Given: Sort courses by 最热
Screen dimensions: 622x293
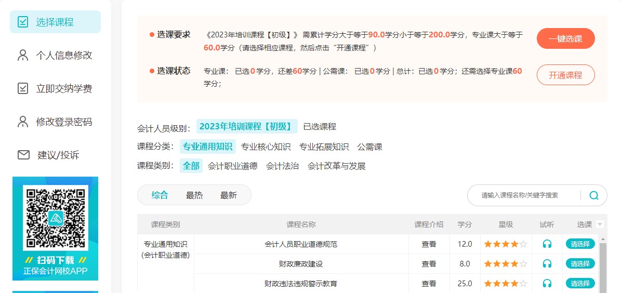Looking at the screenshot, I should point(194,195).
